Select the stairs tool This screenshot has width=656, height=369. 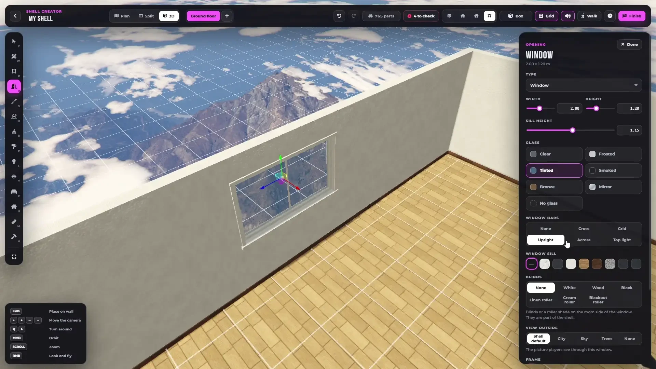click(14, 101)
